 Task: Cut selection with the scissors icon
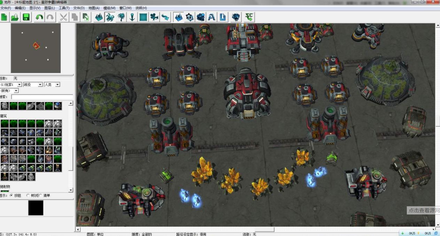coord(63,17)
